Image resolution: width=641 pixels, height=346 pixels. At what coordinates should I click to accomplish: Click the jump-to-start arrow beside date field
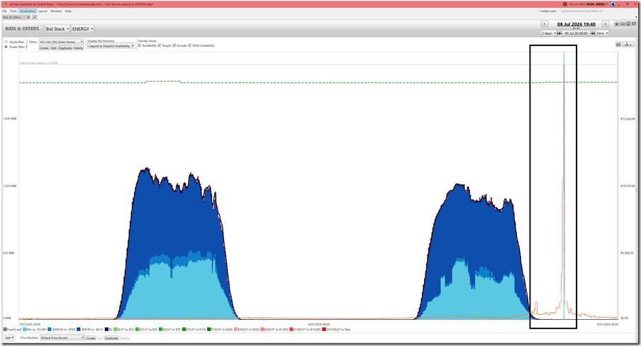[x=559, y=33]
